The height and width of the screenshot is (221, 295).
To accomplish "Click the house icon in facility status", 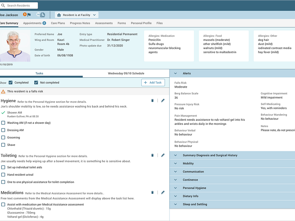I will point(59,15).
